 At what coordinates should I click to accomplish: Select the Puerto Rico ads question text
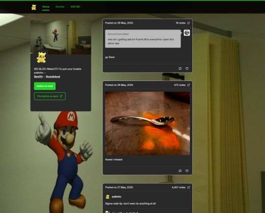click(x=141, y=41)
